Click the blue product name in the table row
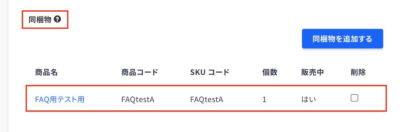Image resolution: width=416 pixels, height=132 pixels. [60, 100]
